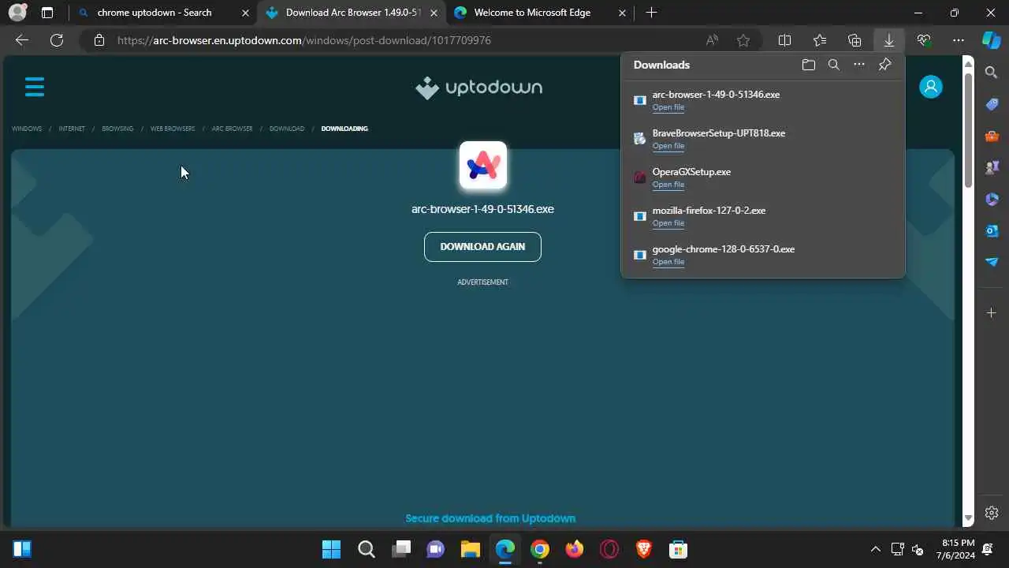
Task: Open File Explorer from the taskbar
Action: click(x=471, y=549)
